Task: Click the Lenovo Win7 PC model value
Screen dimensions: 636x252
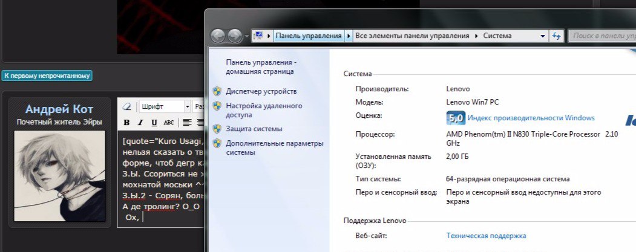Action: tap(473, 102)
